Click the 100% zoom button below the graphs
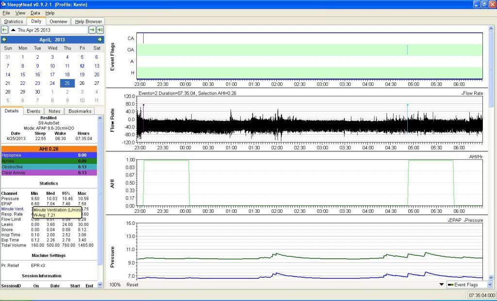This screenshot has height=301, width=497. tap(115, 285)
